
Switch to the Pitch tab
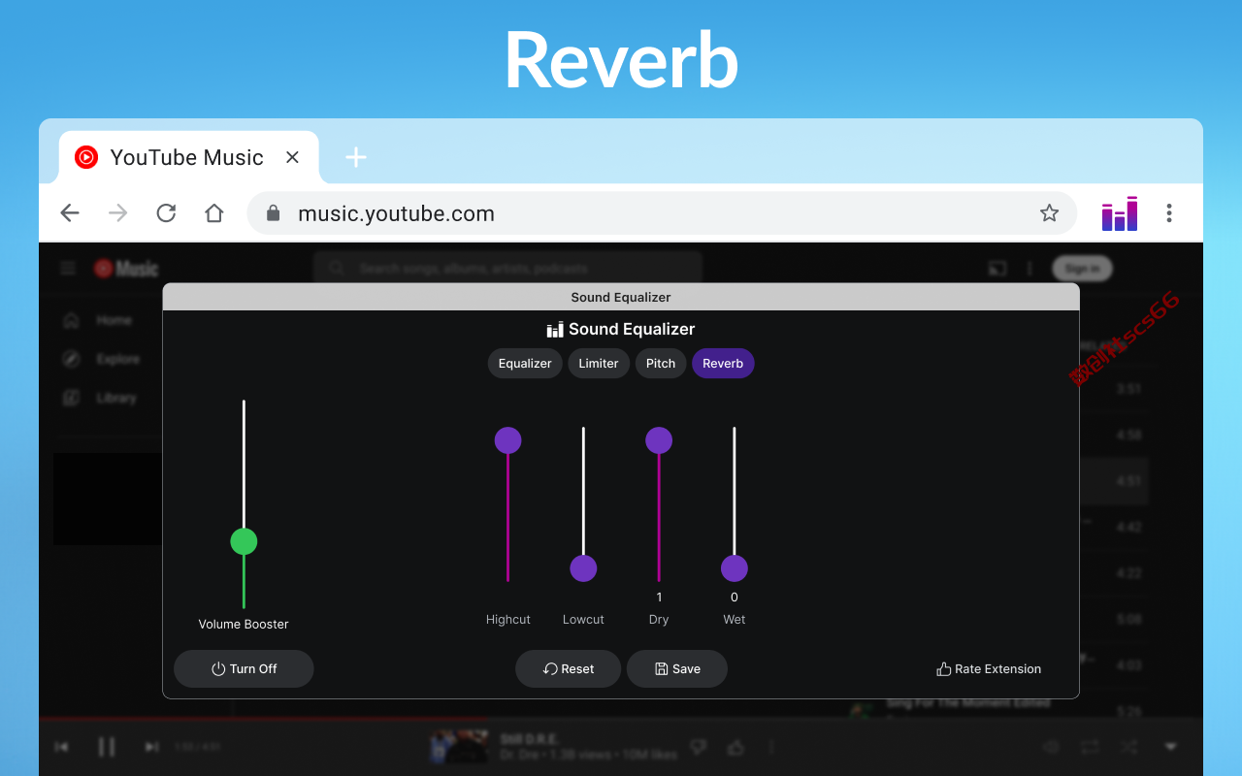[x=661, y=364]
